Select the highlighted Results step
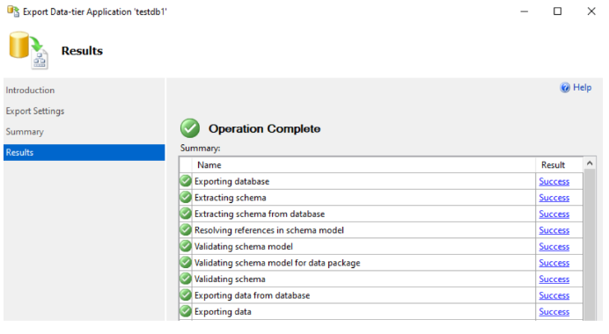609x334 pixels. click(84, 152)
